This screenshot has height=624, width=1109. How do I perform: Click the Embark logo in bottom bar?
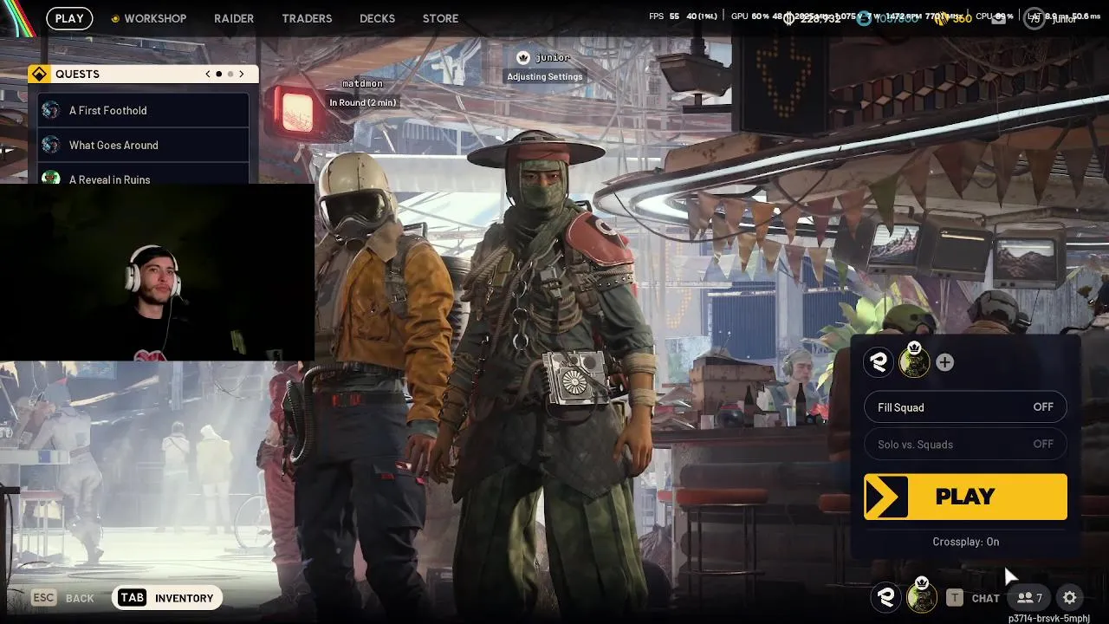(885, 597)
